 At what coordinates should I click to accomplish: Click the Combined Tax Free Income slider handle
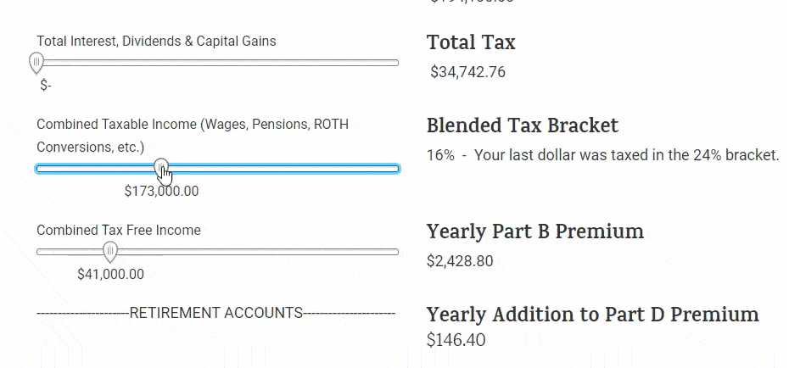click(109, 251)
